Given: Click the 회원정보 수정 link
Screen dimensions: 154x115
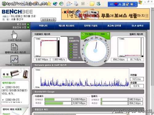Looking at the screenshot, I should [x=19, y=27].
